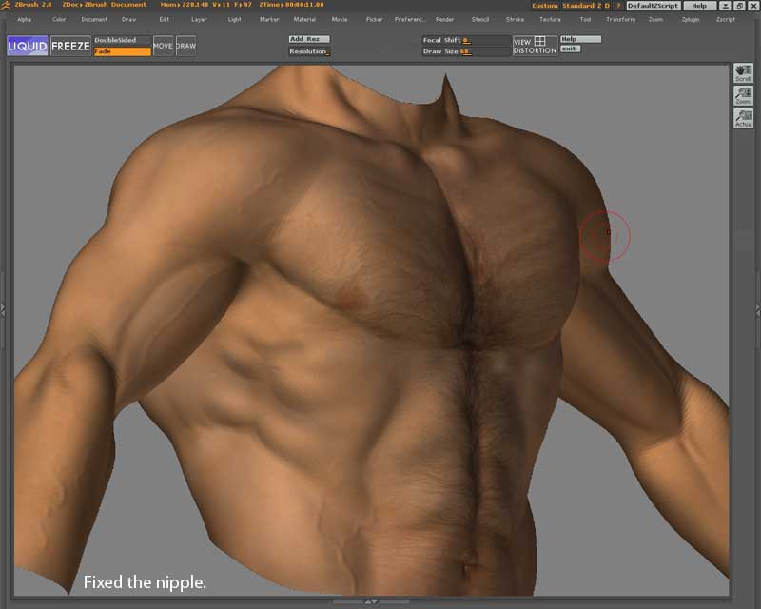Open the Zscript menu
This screenshot has width=761, height=609.
(726, 19)
